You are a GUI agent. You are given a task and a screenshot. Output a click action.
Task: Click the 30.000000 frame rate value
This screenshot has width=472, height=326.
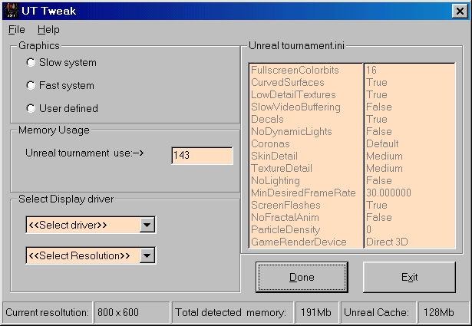(388, 193)
